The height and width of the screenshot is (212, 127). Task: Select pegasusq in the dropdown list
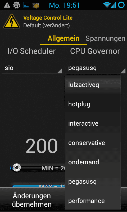(x=93, y=182)
